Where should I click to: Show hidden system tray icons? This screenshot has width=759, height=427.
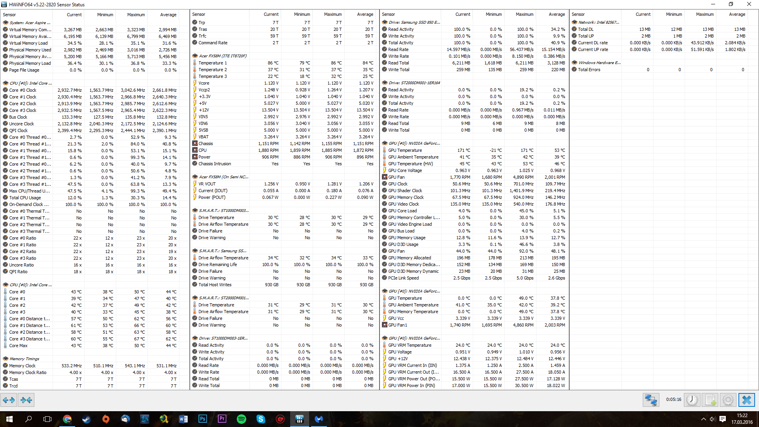tap(703, 419)
